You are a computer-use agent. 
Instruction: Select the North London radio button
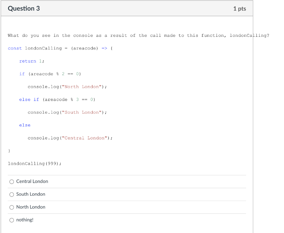pyautogui.click(x=12, y=207)
